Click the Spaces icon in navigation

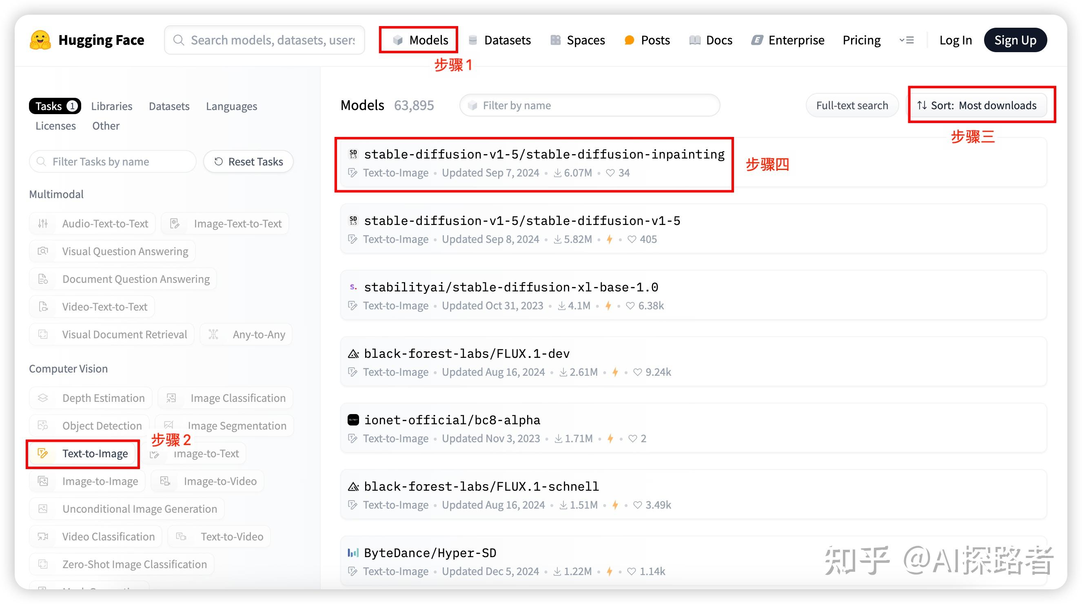pos(556,40)
